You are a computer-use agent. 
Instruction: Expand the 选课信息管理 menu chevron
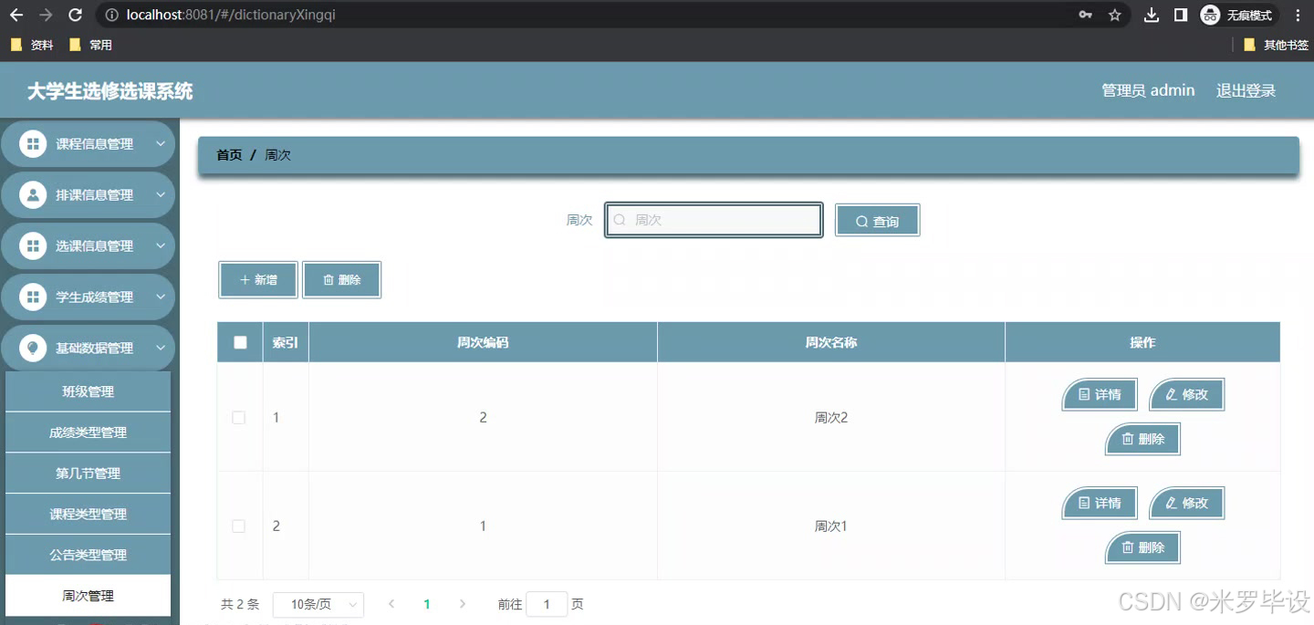(x=161, y=245)
